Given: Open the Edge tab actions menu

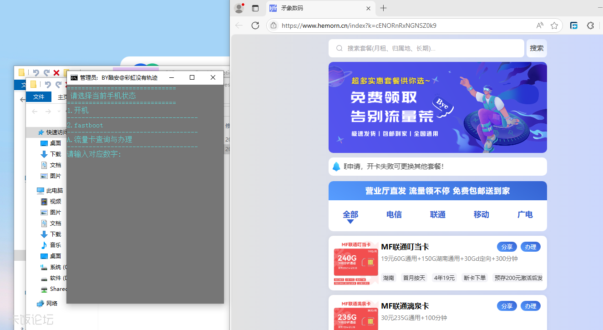Looking at the screenshot, I should click(255, 8).
